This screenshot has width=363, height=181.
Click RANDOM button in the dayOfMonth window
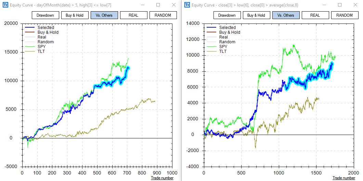[163, 15]
